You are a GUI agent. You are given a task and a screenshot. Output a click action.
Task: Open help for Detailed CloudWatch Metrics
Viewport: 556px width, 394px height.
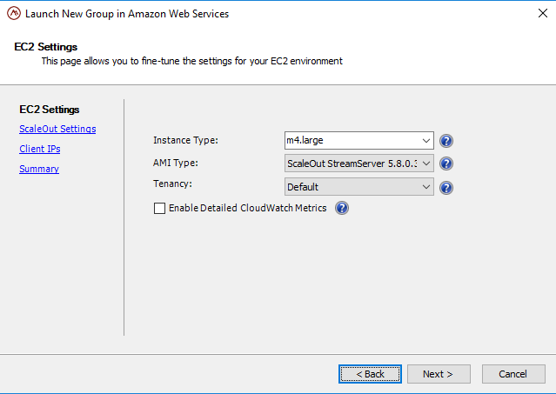[x=342, y=208]
